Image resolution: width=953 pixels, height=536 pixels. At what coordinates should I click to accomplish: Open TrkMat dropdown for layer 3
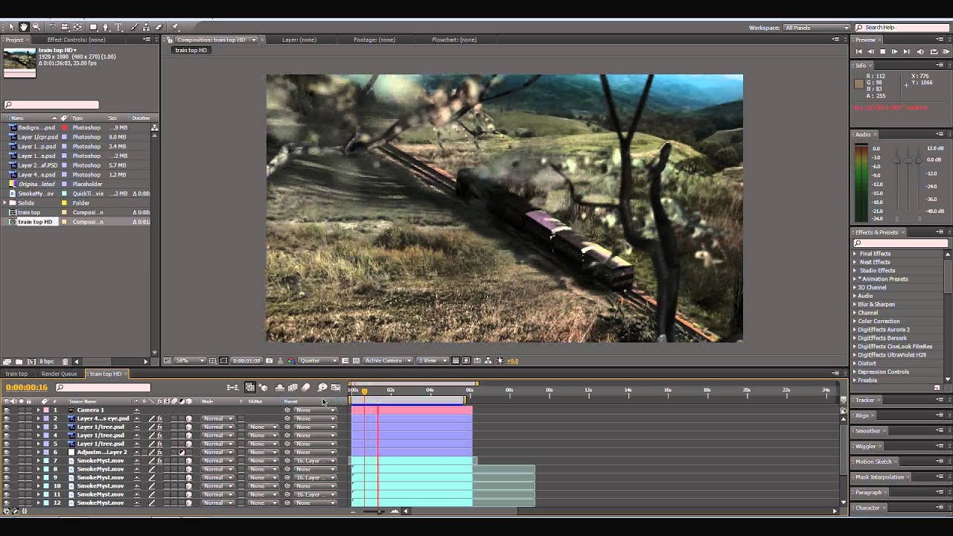point(262,427)
